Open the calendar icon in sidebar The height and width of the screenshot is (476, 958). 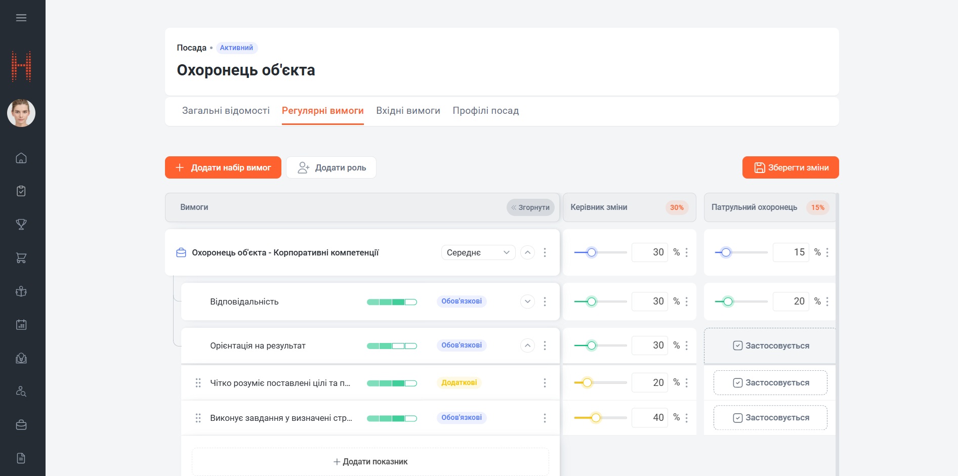pos(21,325)
